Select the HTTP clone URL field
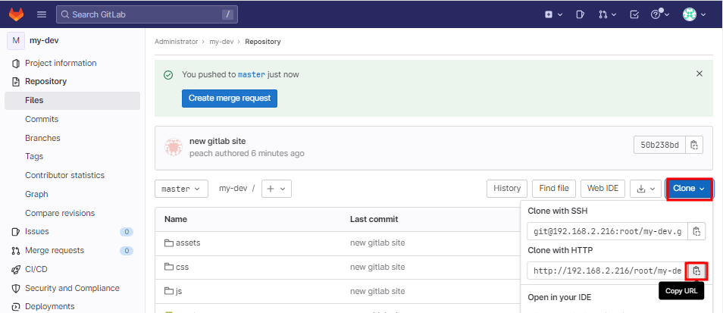This screenshot has height=313, width=723. tap(608, 271)
